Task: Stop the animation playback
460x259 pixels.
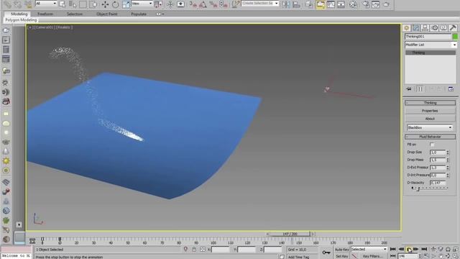Action: pyautogui.click(x=409, y=250)
